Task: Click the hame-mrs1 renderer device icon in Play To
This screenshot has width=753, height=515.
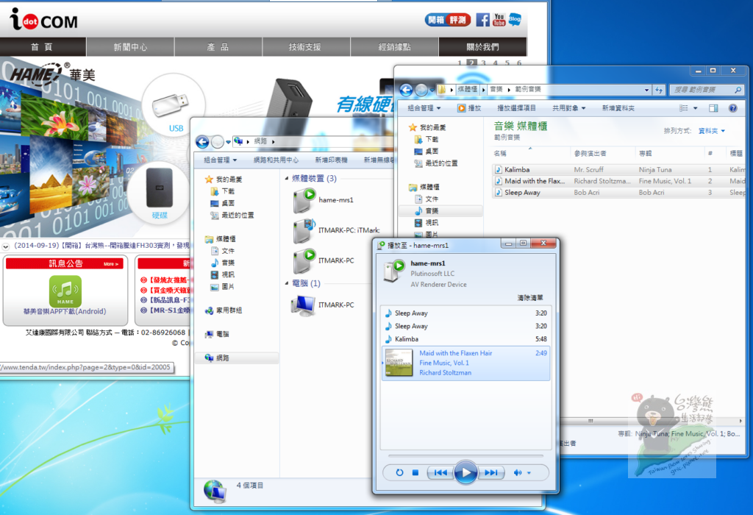Action: point(394,271)
